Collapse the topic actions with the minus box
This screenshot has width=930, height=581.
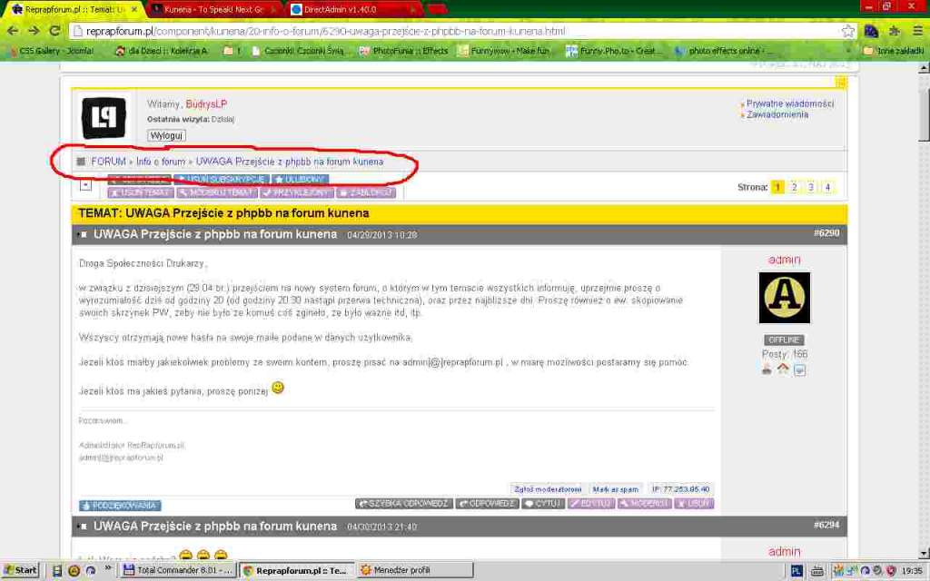coord(86,185)
